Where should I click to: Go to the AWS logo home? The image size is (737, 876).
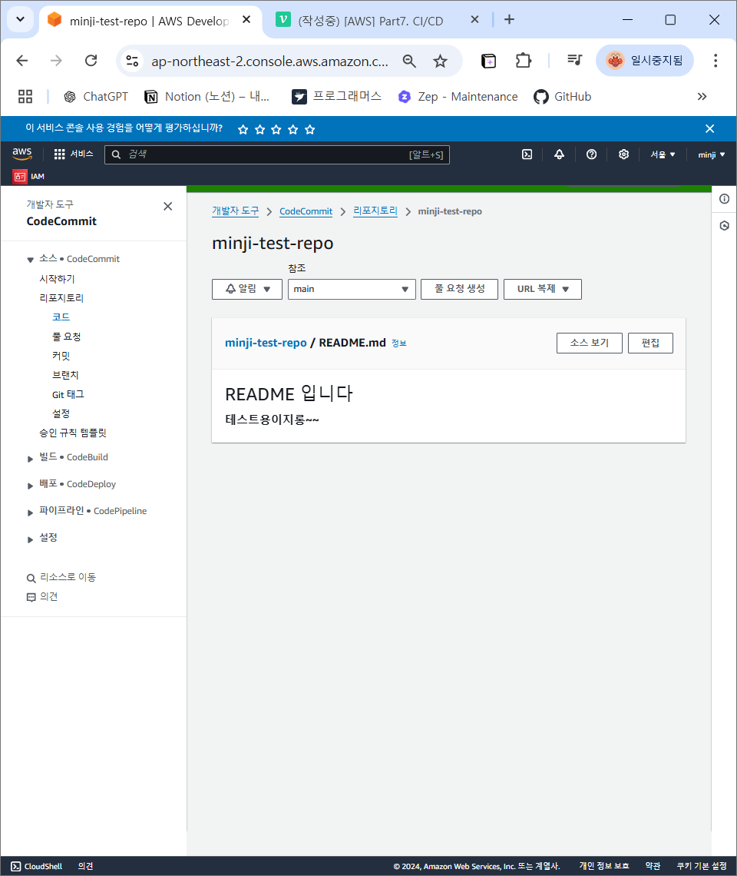pyautogui.click(x=22, y=154)
